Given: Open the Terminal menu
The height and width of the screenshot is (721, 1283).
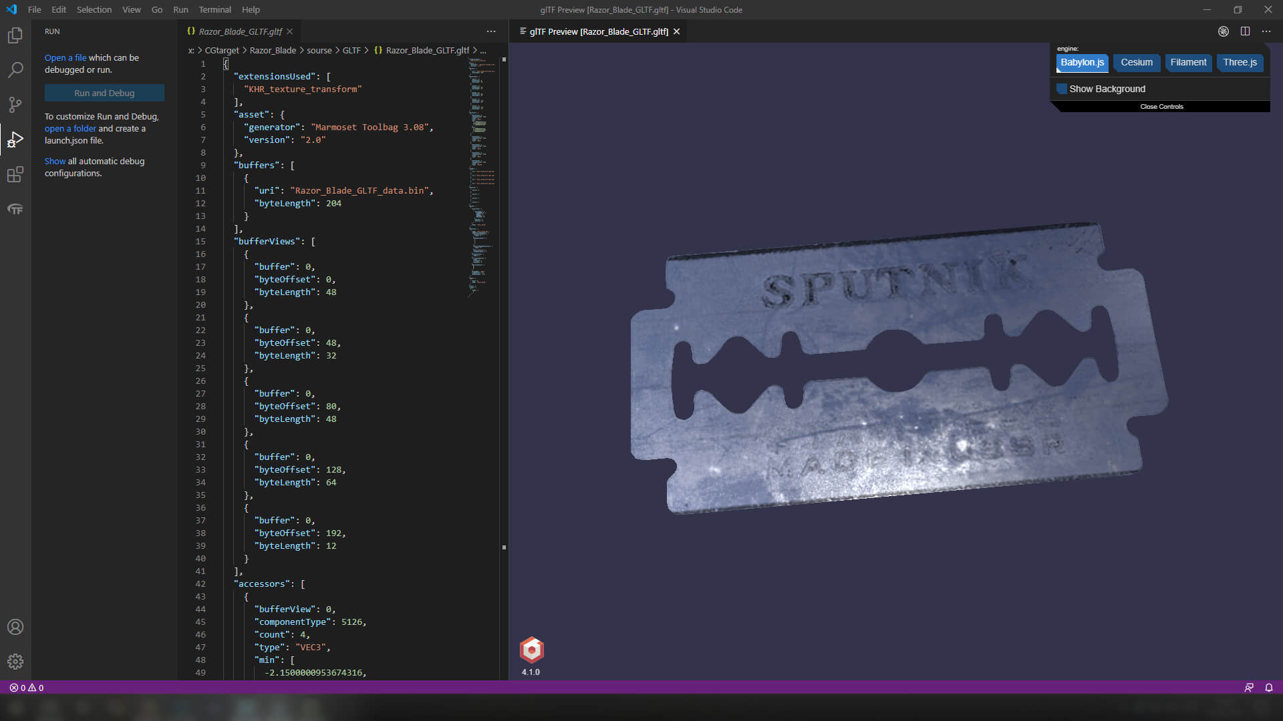Looking at the screenshot, I should pos(215,9).
